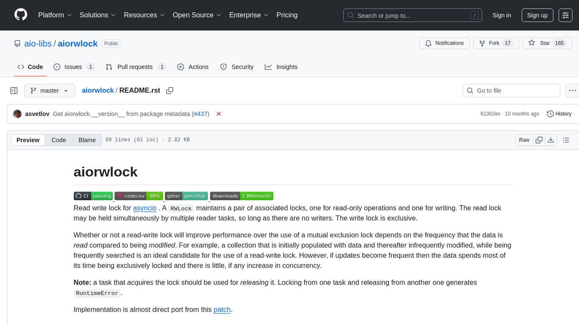Click the Notifications bell button
The height and width of the screenshot is (325, 579).
[444, 43]
